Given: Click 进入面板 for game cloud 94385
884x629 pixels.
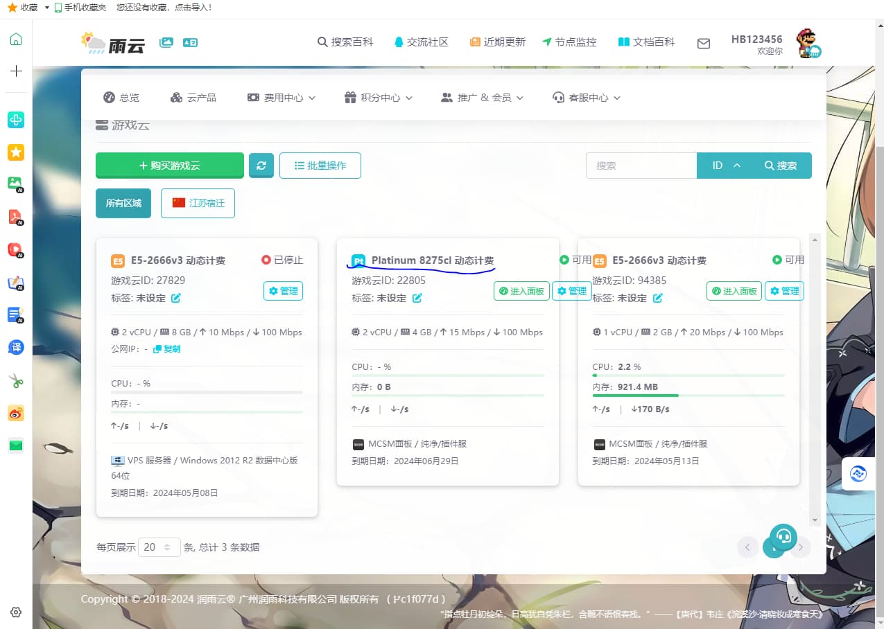Looking at the screenshot, I should click(734, 291).
